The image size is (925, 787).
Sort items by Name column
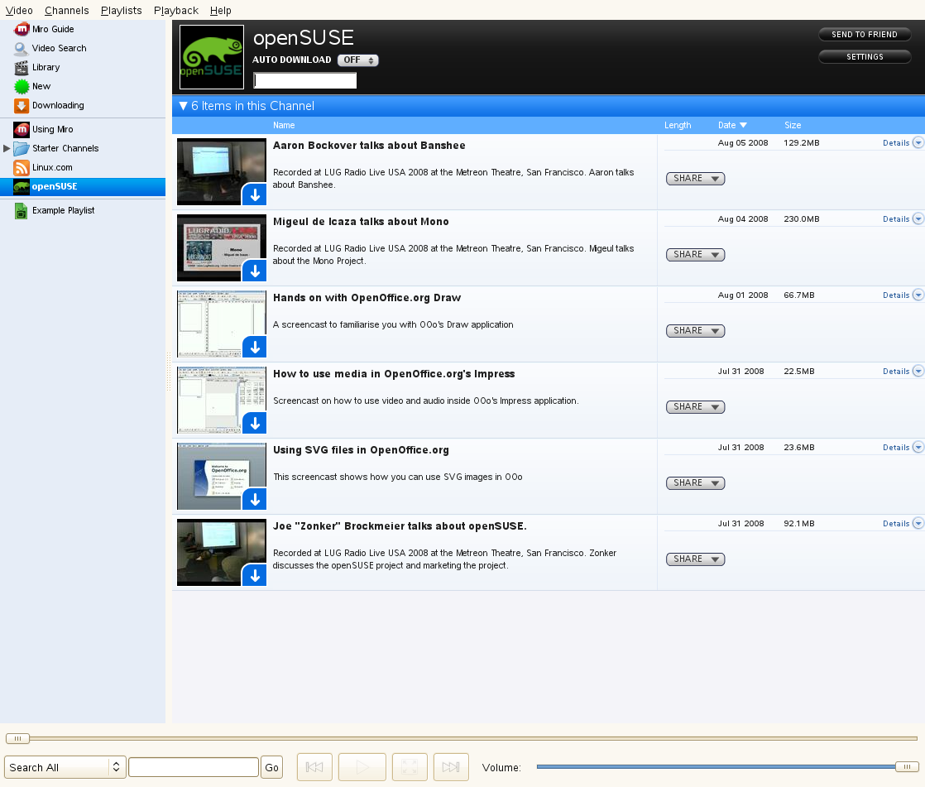tap(284, 125)
